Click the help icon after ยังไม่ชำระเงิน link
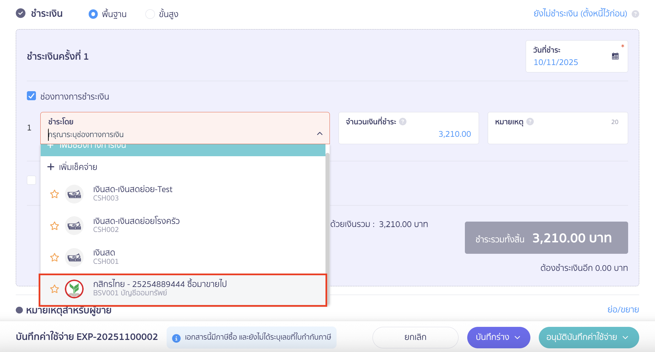 636,14
